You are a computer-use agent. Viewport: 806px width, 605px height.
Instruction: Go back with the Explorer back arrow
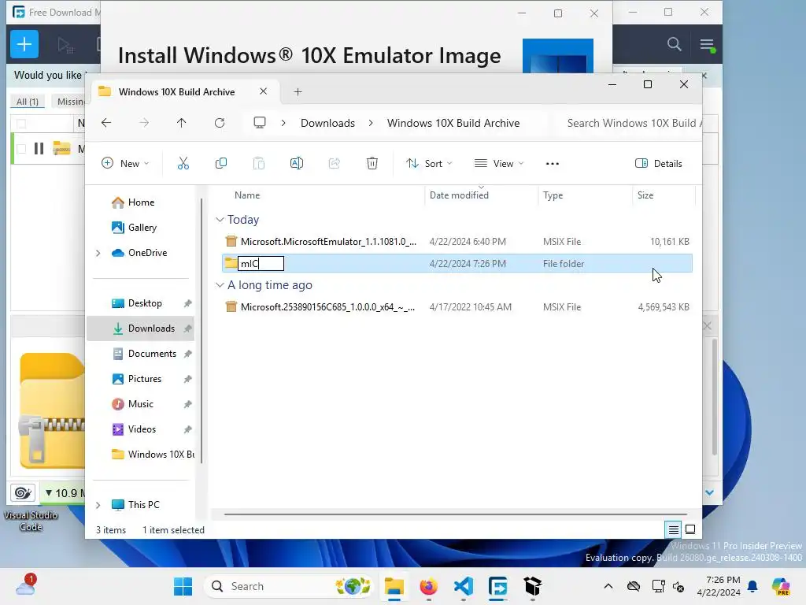click(106, 123)
